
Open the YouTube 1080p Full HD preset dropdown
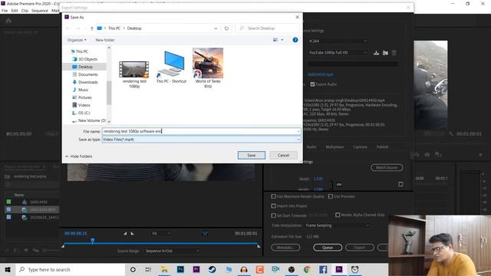[338, 53]
